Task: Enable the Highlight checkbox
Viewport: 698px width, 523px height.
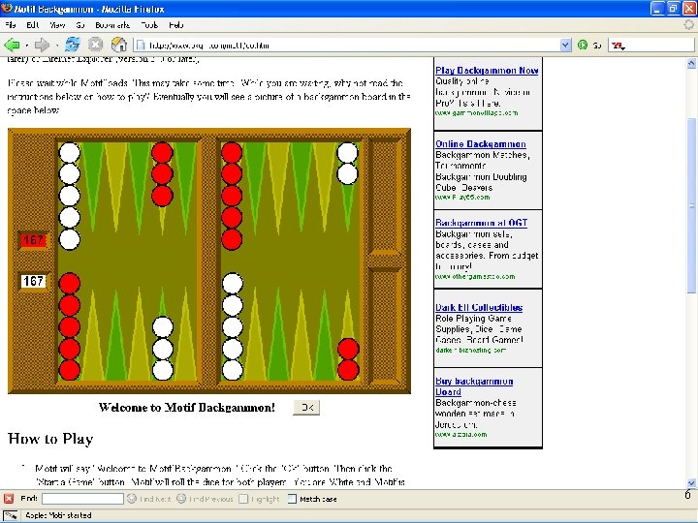Action: point(243,499)
